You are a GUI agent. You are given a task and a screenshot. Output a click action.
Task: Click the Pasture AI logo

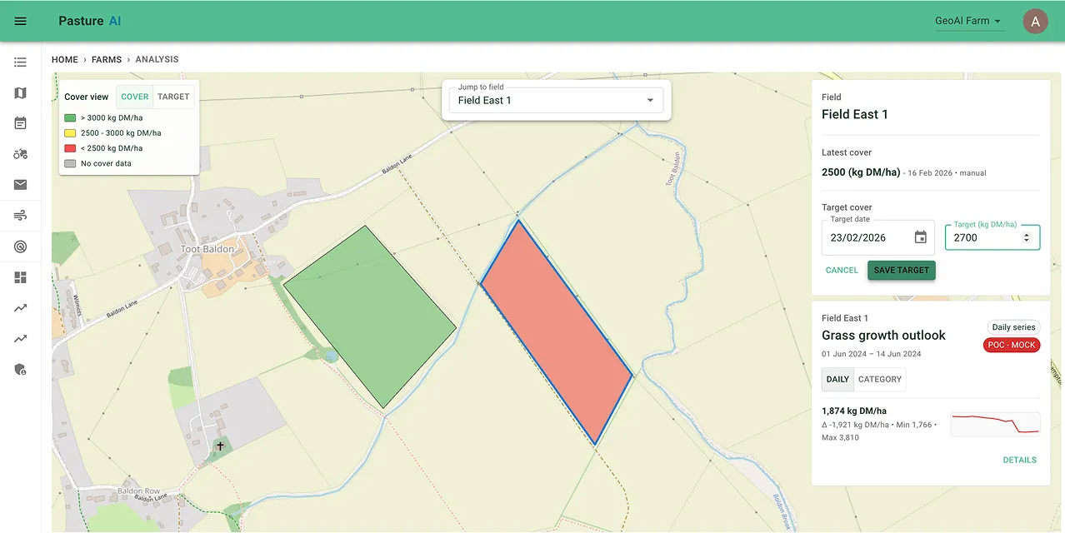click(x=90, y=21)
